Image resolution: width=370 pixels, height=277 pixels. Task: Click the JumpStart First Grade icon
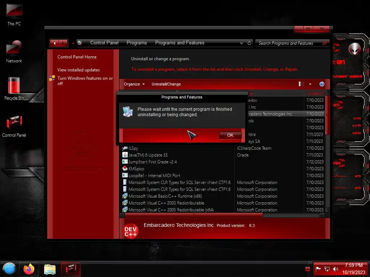click(x=125, y=162)
